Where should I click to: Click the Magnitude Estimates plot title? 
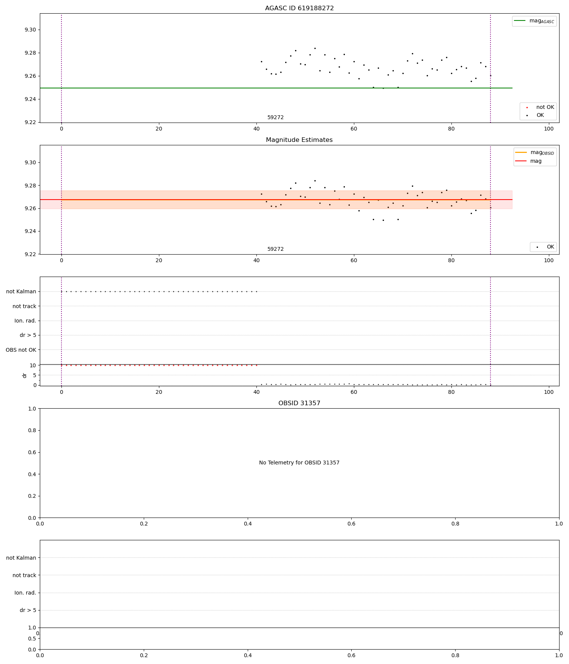tap(299, 140)
